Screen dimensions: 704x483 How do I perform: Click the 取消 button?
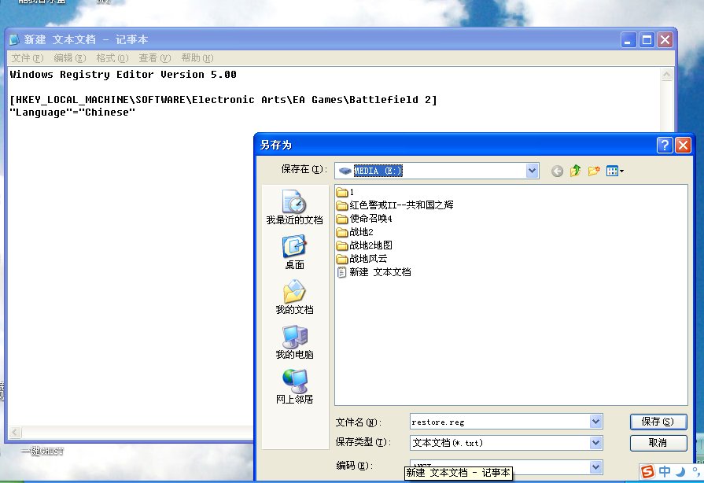(x=658, y=443)
